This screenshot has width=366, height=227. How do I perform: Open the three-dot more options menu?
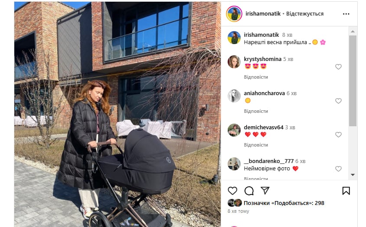tap(346, 14)
